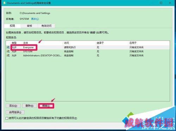Click the C:\Documents and Settings path text

tap(35, 13)
